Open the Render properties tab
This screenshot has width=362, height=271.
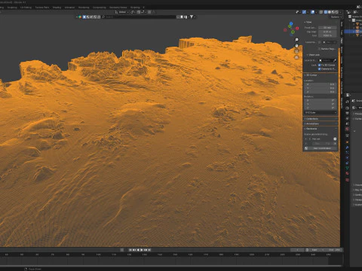click(347, 108)
